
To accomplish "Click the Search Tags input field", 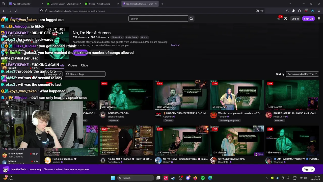I will pyautogui.click(x=85, y=74).
